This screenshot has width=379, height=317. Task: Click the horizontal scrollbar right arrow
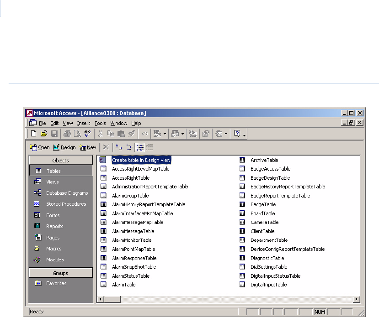point(356,299)
